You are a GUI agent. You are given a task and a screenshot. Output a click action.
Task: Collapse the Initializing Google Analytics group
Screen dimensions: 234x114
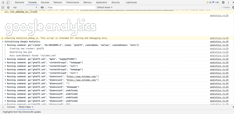pos(3,42)
